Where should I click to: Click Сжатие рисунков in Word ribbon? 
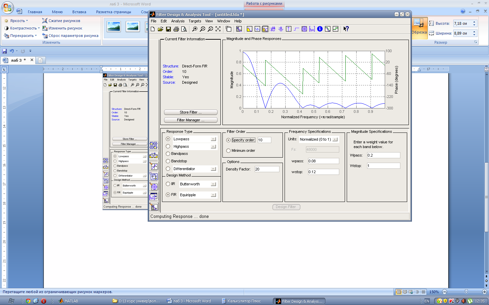click(61, 21)
